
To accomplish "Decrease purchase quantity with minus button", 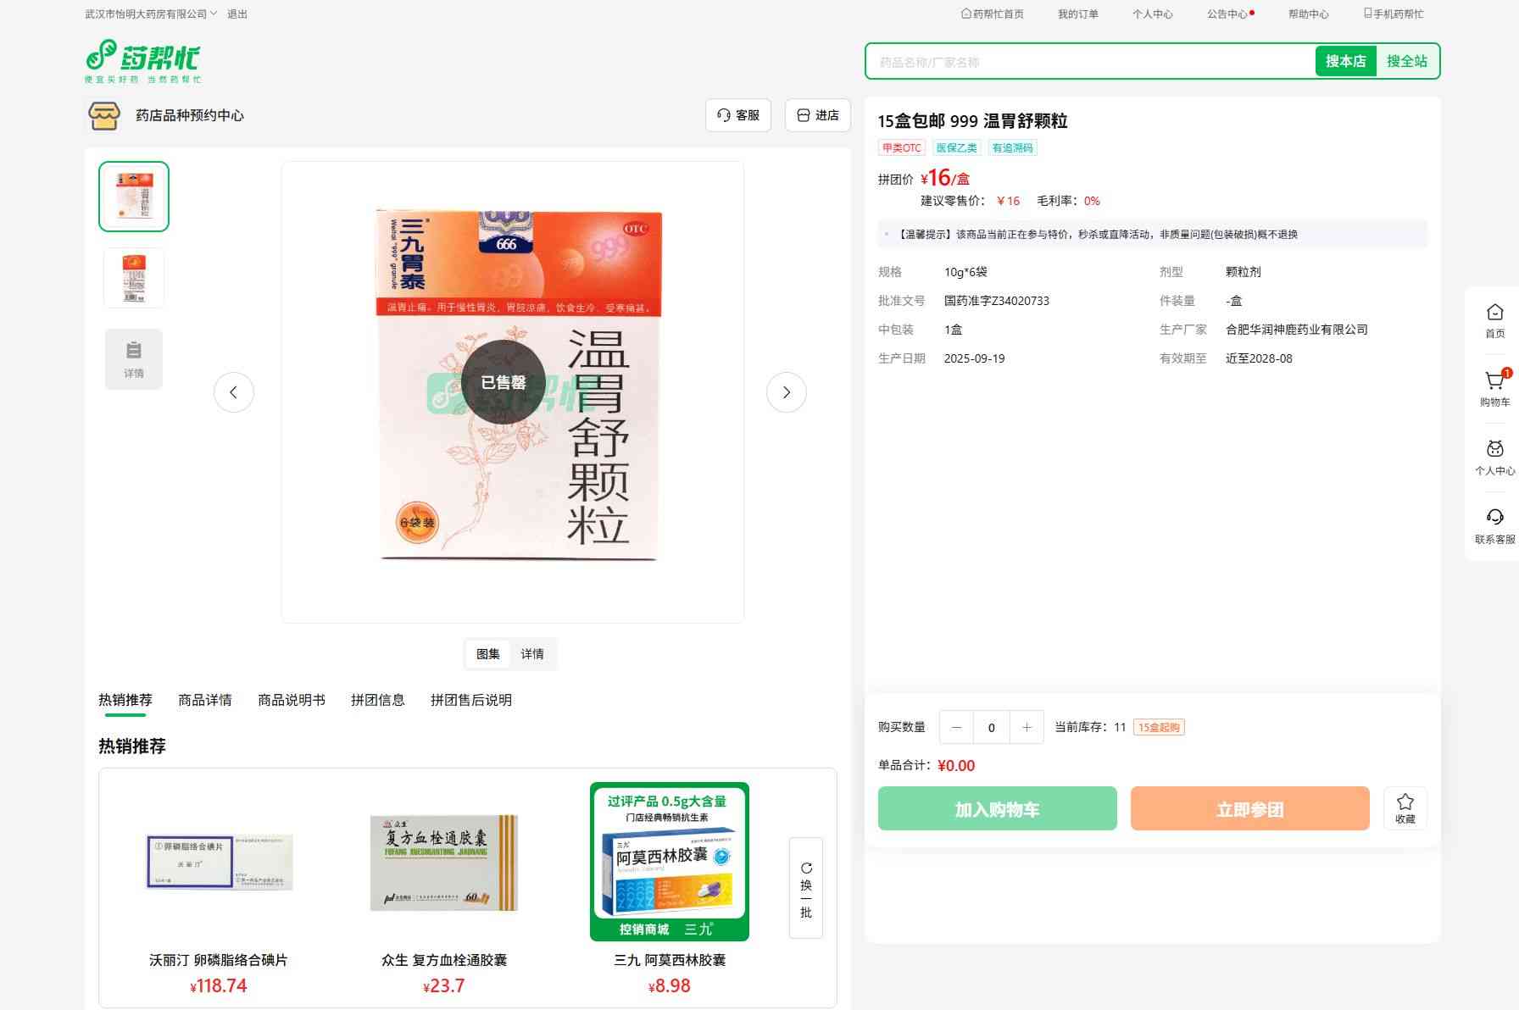I will 956,728.
